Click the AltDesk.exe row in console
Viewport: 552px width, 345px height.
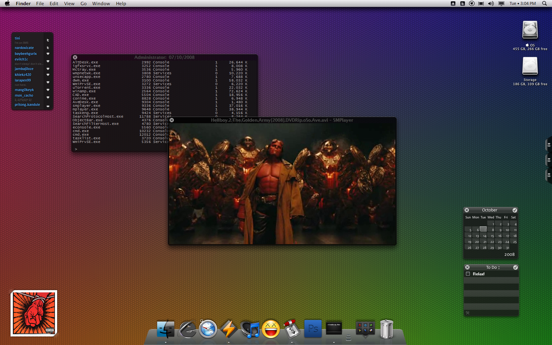pos(160,62)
